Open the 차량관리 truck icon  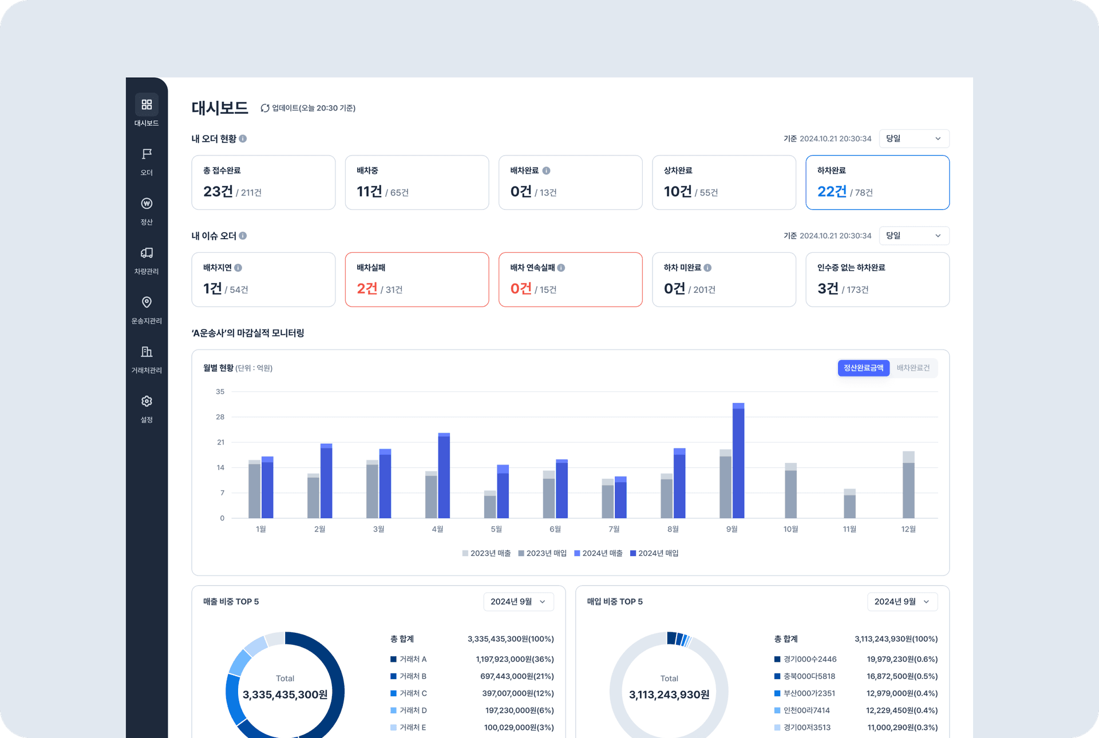pyautogui.click(x=147, y=253)
